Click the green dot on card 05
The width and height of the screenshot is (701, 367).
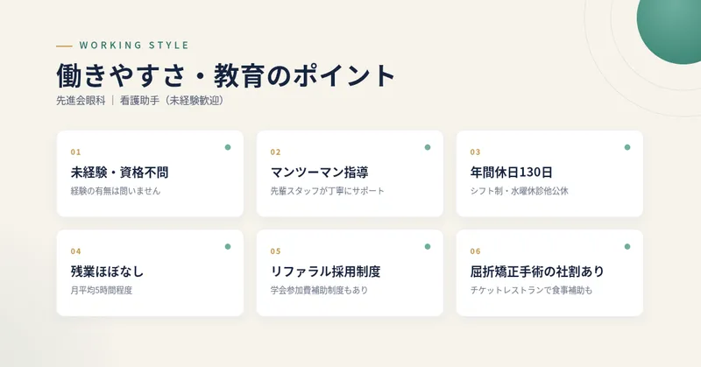(x=428, y=246)
